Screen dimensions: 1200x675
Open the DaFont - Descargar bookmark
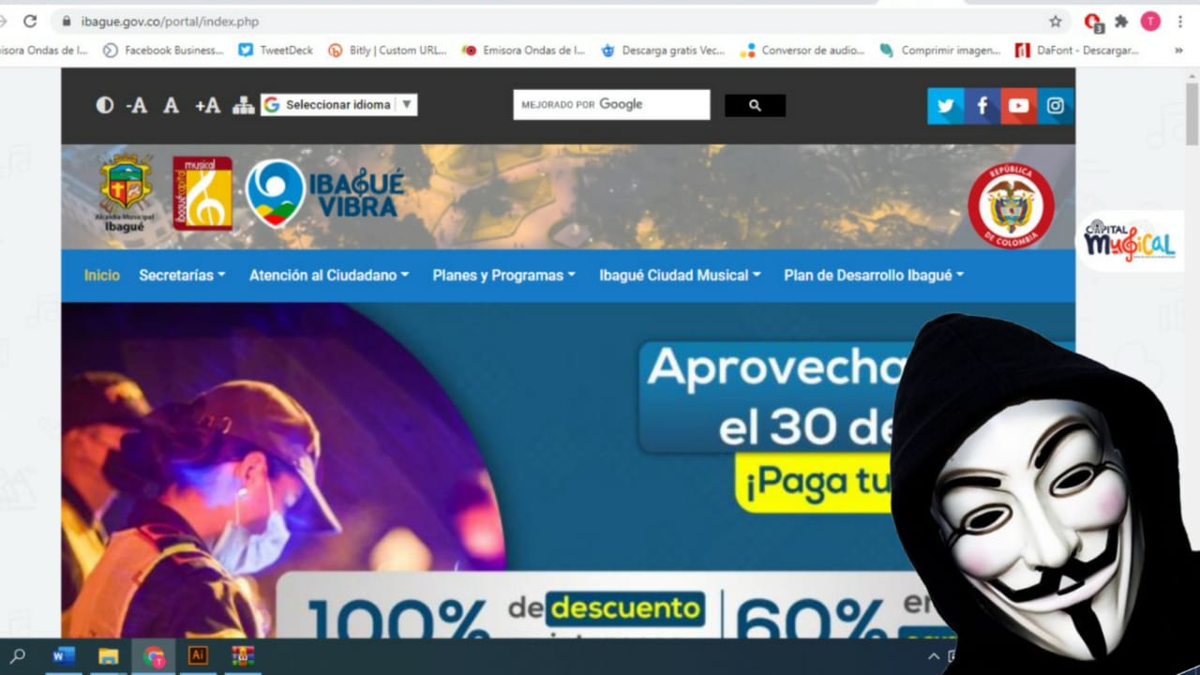1077,51
